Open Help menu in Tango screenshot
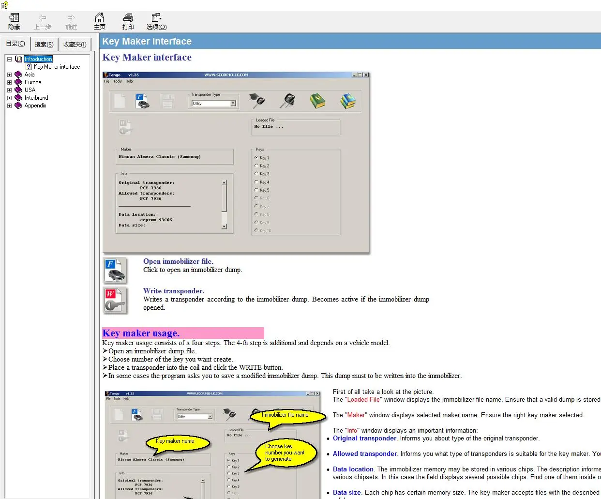This screenshot has width=601, height=499. click(x=129, y=81)
